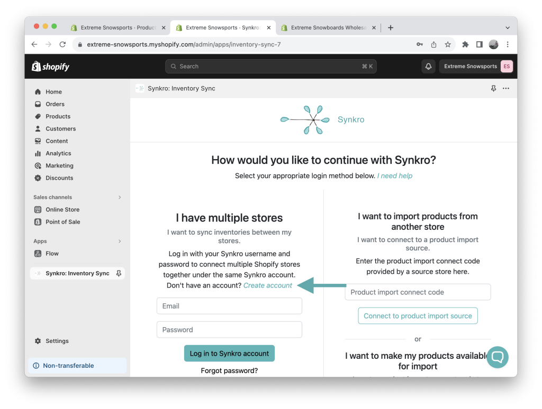Unpin Synkro app in the sidebar

[119, 273]
